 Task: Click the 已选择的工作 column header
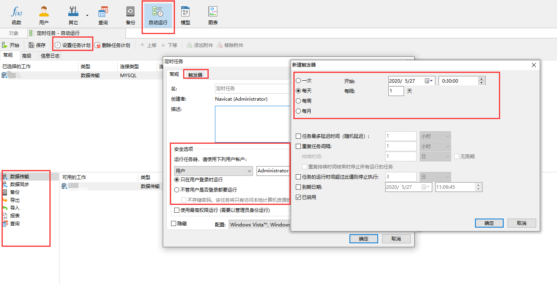tap(39, 66)
